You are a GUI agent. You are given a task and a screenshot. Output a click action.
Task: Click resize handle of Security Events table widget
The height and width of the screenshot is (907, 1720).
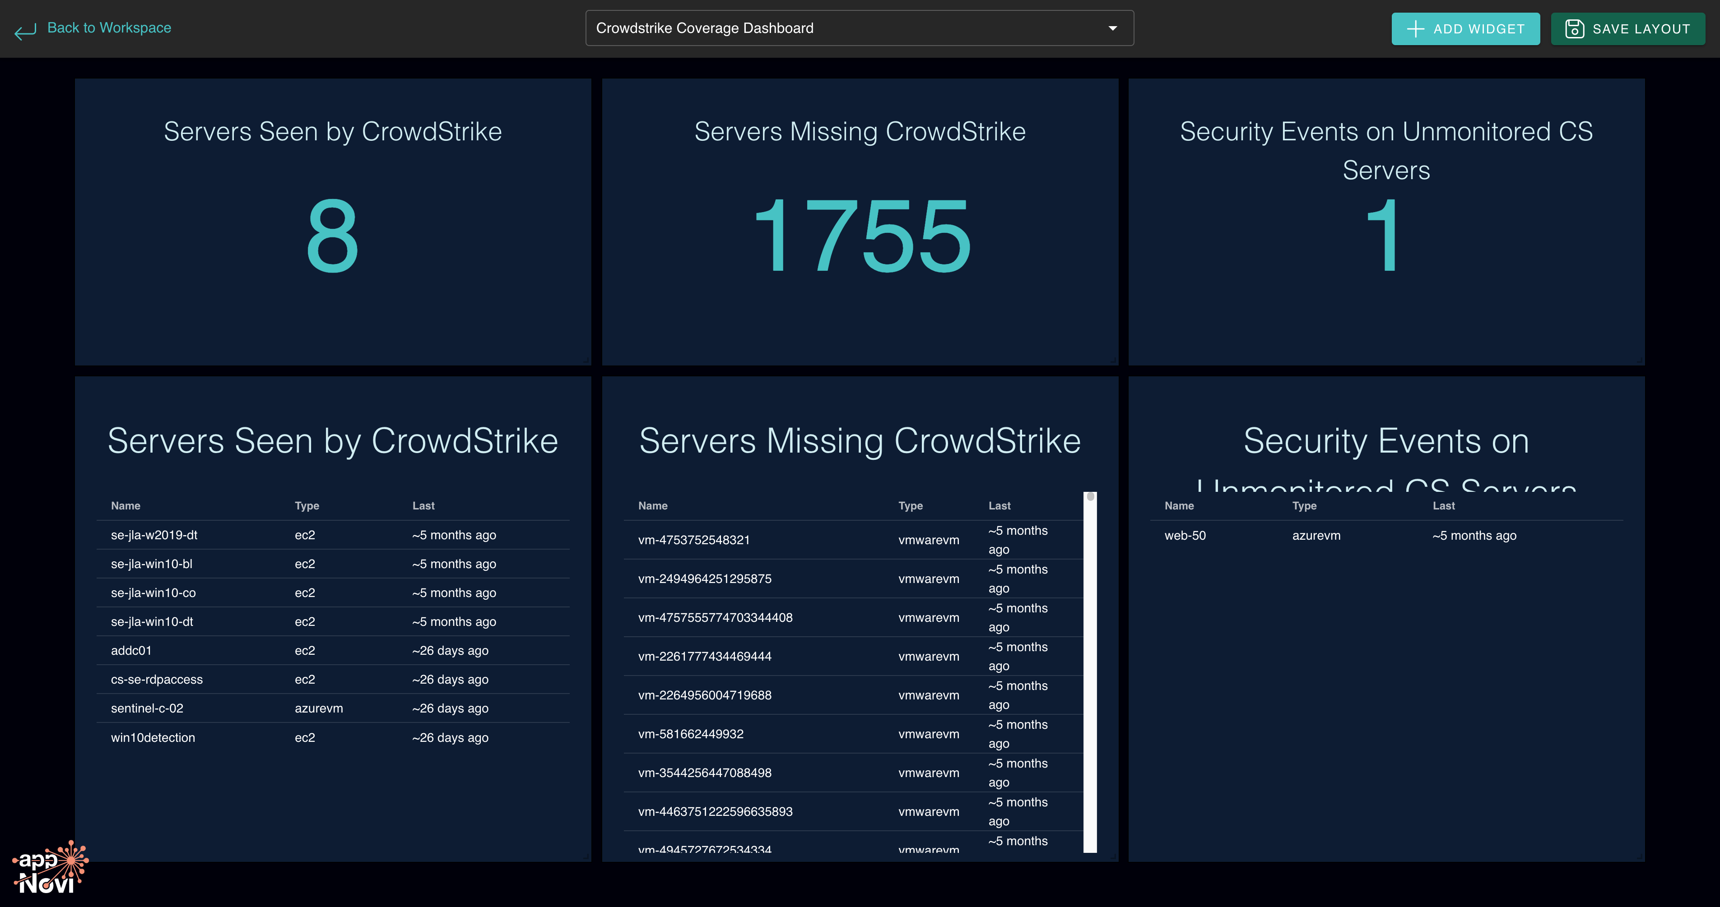(x=1641, y=857)
